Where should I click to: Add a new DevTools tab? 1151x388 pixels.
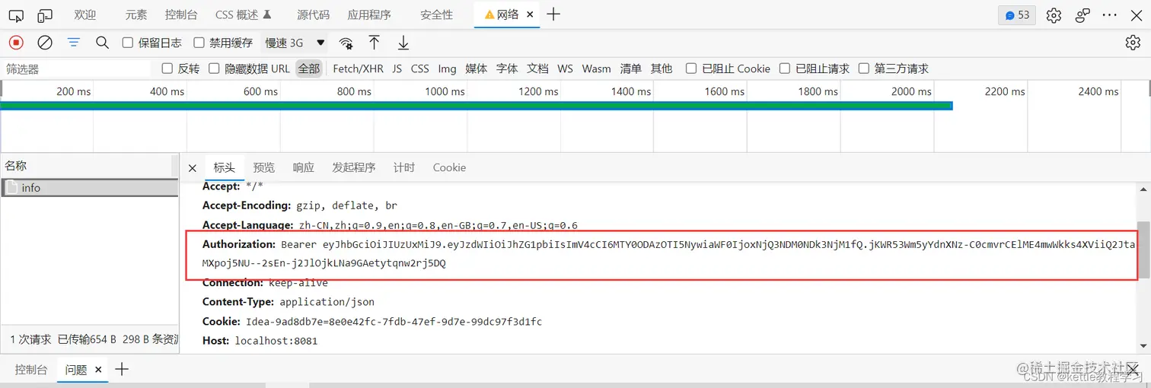(x=553, y=14)
